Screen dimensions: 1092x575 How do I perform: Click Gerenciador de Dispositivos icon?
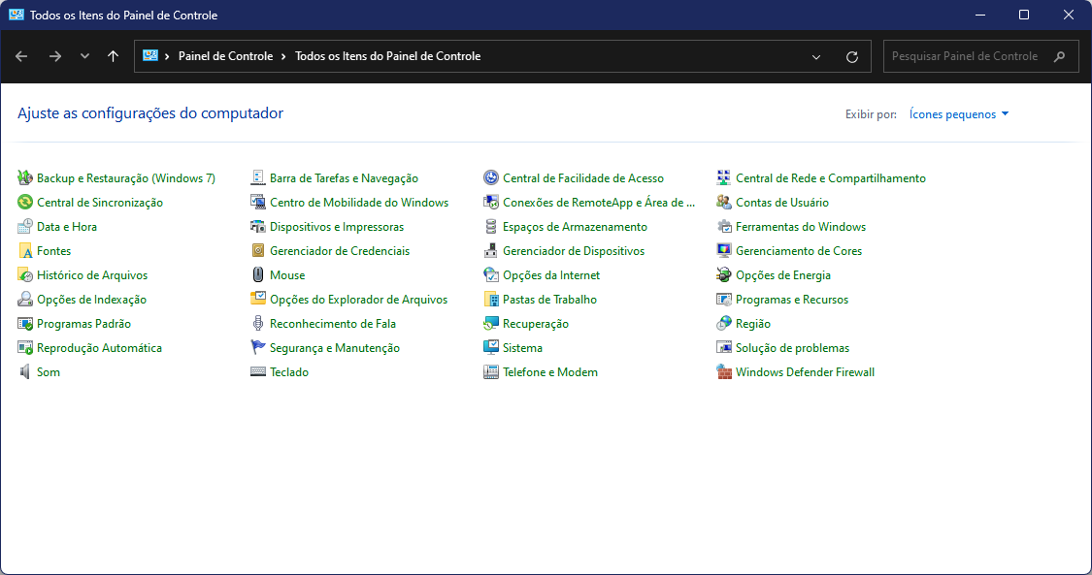point(491,251)
